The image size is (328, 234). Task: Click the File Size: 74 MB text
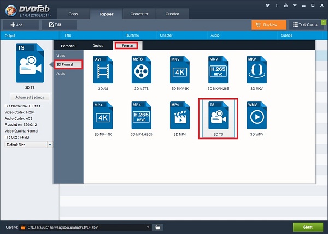coord(17,137)
